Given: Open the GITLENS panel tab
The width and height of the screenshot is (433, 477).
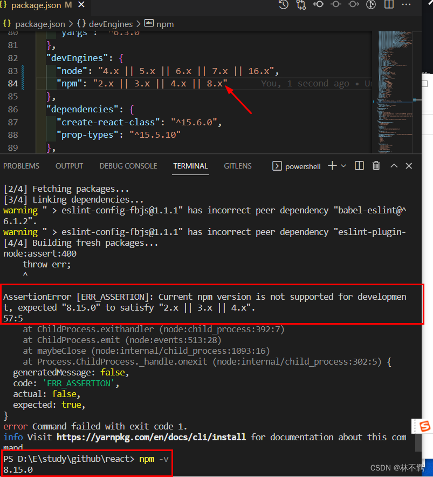Looking at the screenshot, I should click(x=237, y=166).
